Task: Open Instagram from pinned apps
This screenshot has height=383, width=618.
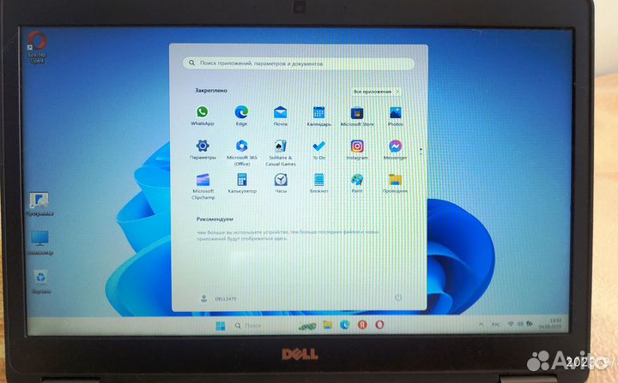Action: tap(357, 150)
